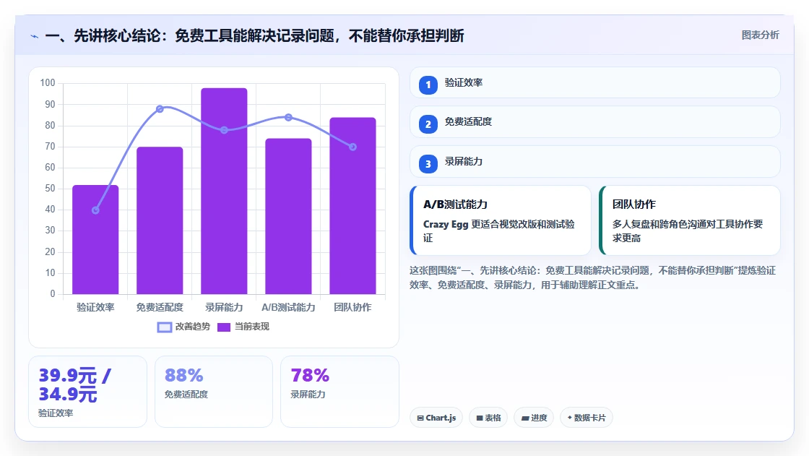
Task: Click the 免费适配度 bar in the chart
Action: (x=160, y=220)
